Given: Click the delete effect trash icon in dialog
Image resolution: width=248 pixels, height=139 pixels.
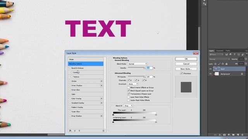Looking at the screenshot, I should coord(103,131).
